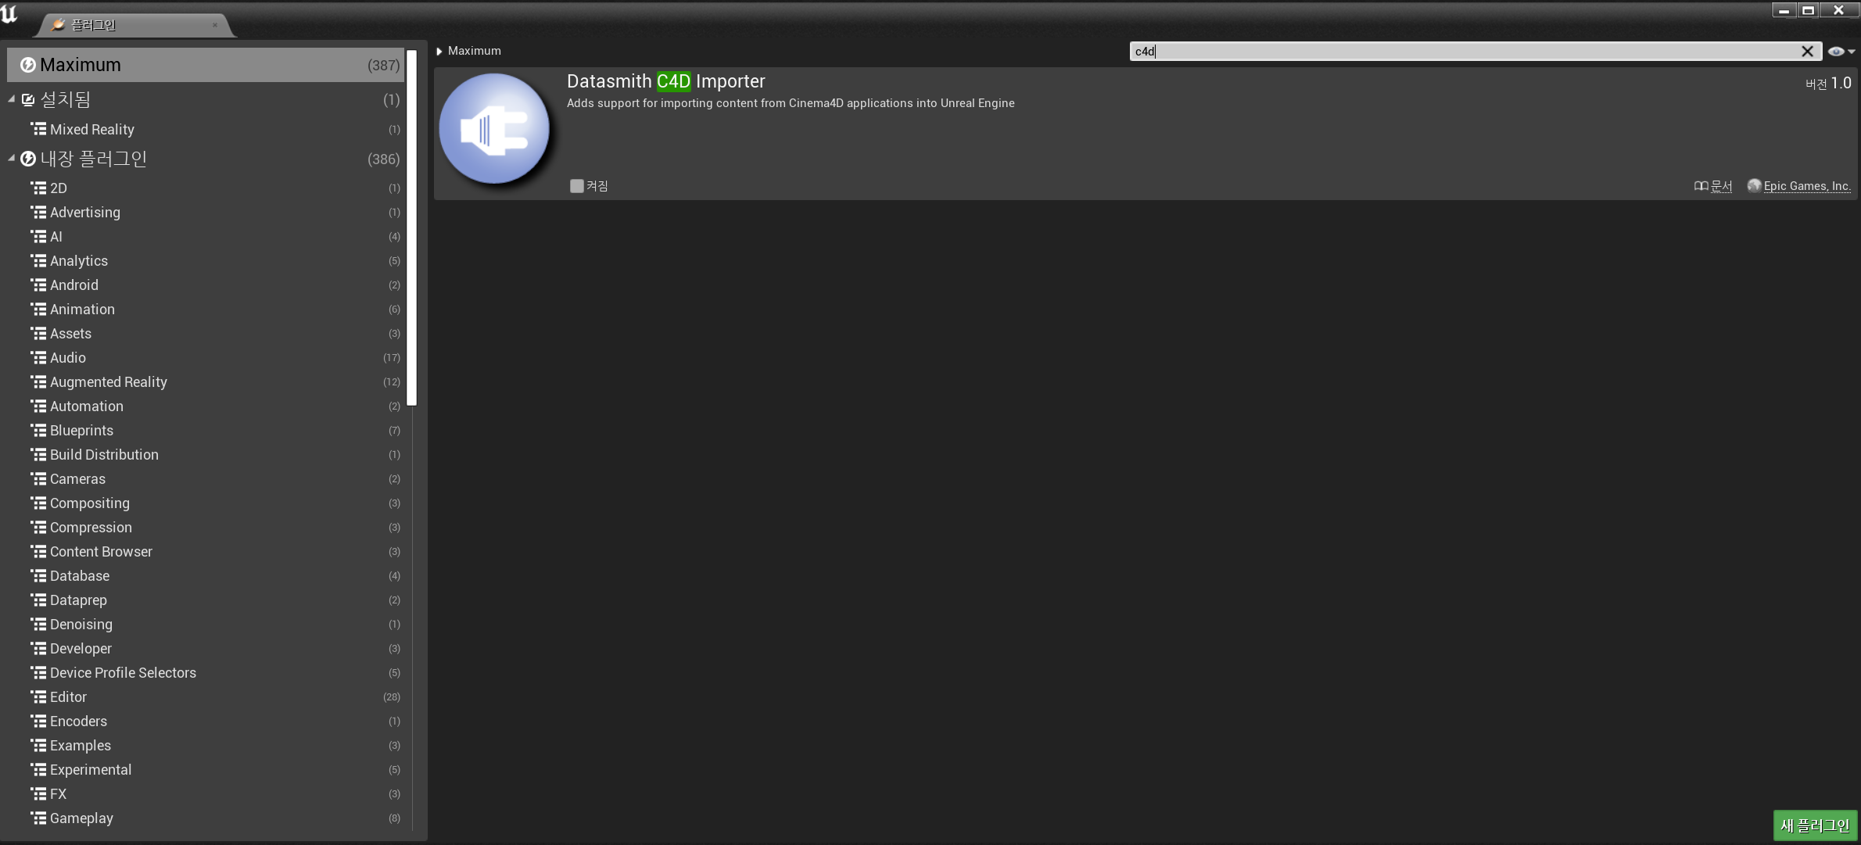Viewport: 1861px width, 845px height.
Task: Minimize the plugins window
Action: pyautogui.click(x=1784, y=10)
